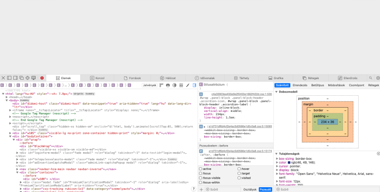
Task: Click the red error indicator badge
Action: (42, 78)
